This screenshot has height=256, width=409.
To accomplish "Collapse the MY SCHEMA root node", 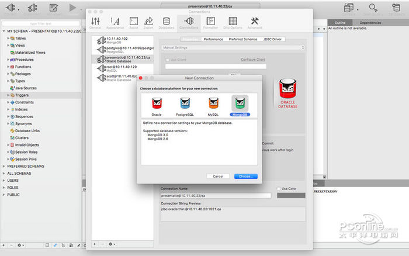I will pyautogui.click(x=4, y=31).
